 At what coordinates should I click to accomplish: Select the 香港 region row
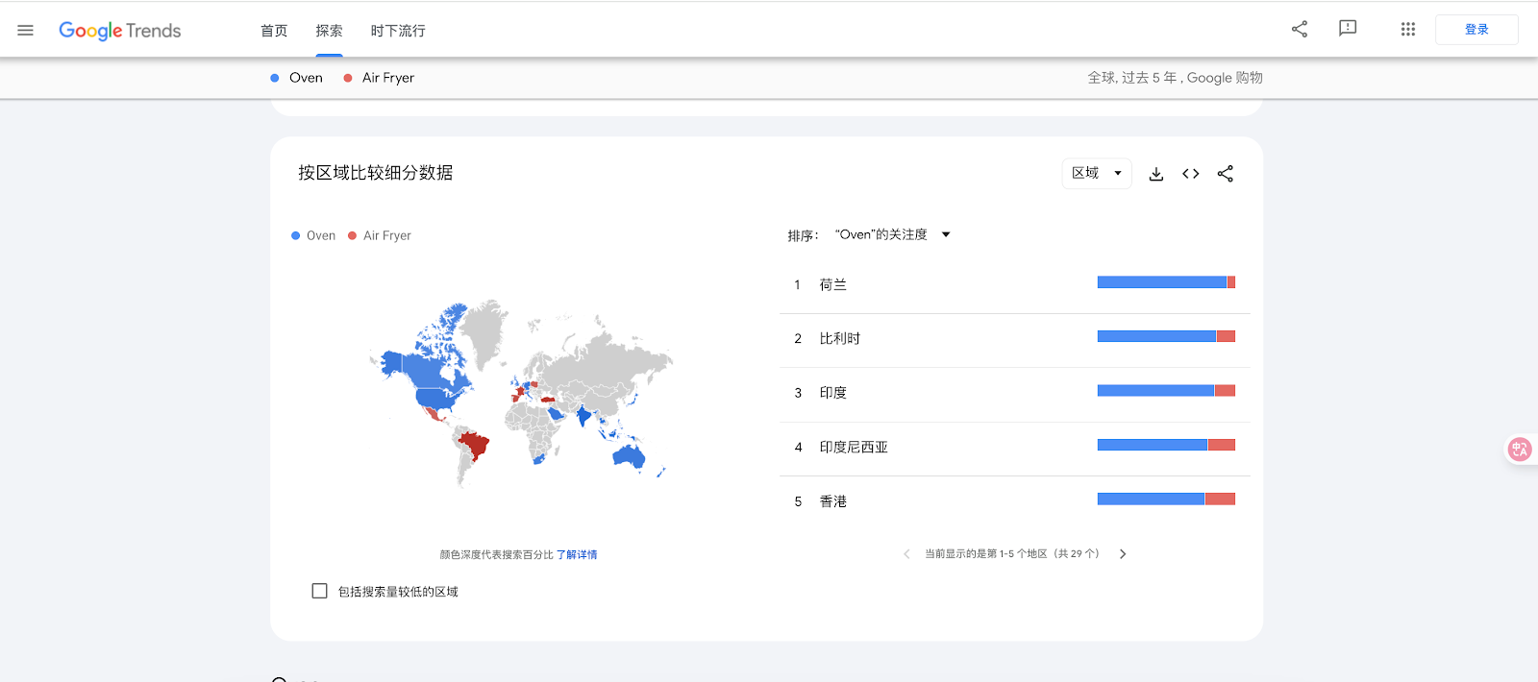pyautogui.click(x=1015, y=501)
